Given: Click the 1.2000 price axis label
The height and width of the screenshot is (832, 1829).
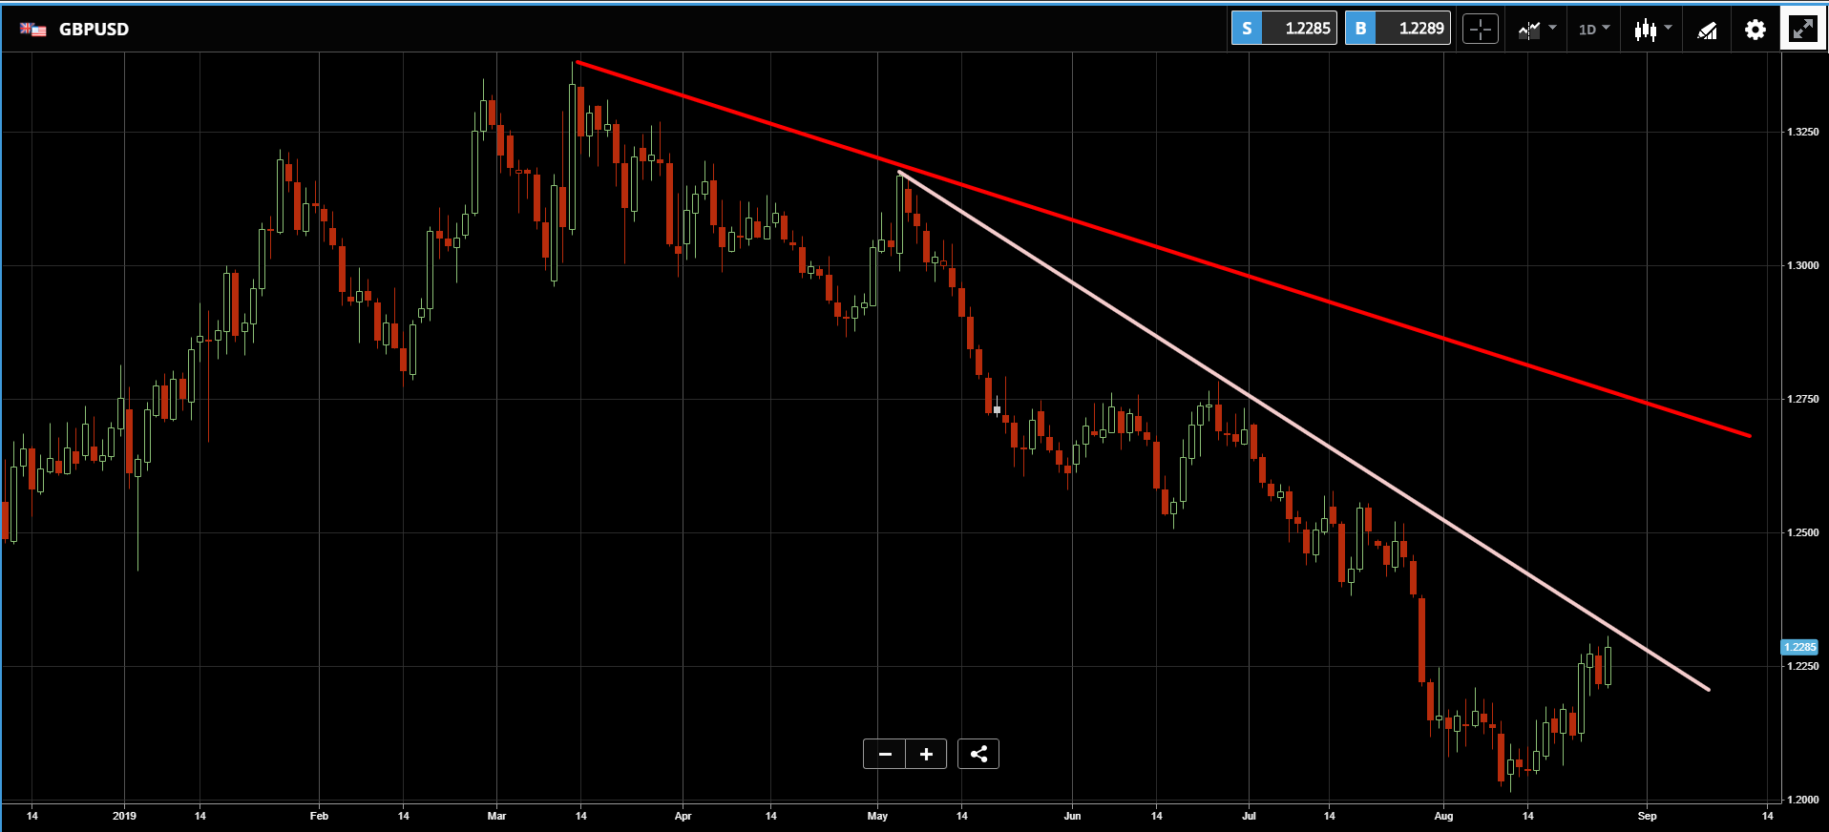Looking at the screenshot, I should (1803, 800).
